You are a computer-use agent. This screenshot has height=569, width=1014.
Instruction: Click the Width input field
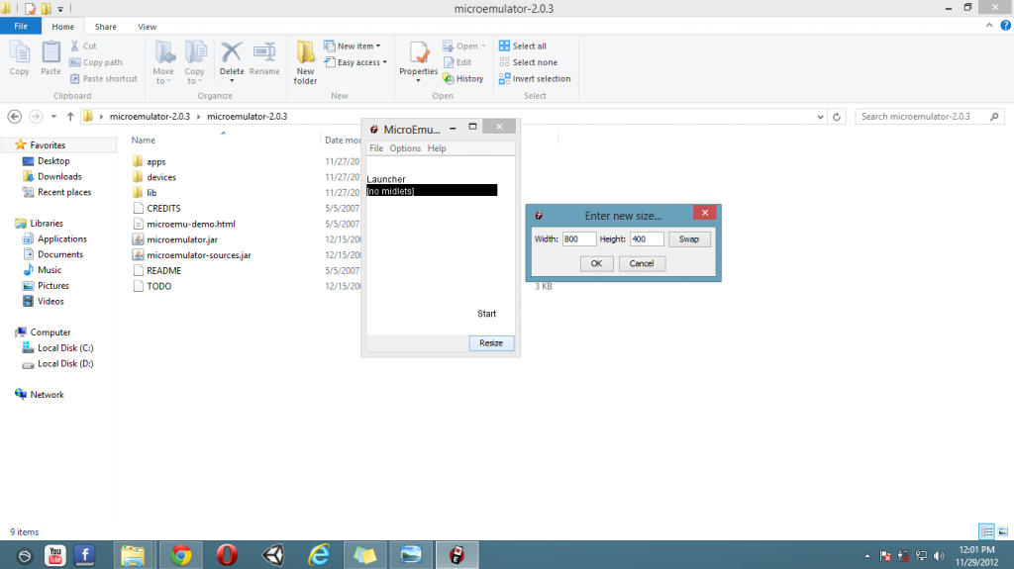578,239
